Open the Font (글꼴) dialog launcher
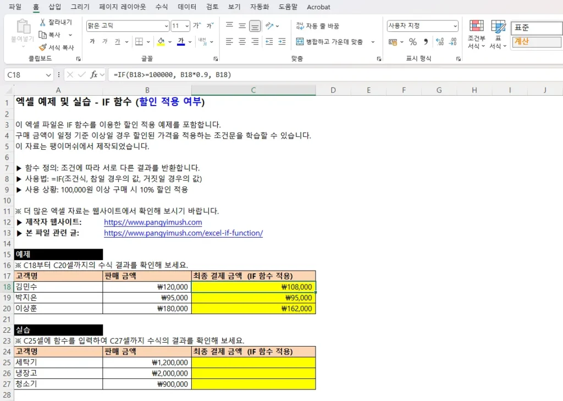 [216, 58]
